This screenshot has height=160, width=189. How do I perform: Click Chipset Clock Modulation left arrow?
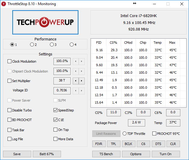tap(76, 71)
